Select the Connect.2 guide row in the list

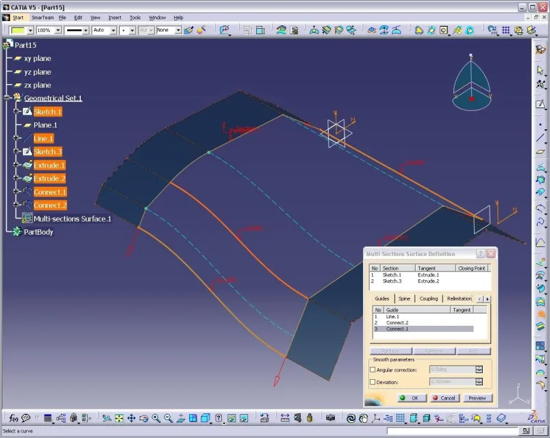click(x=397, y=322)
